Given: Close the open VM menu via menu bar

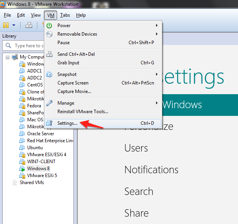Looking at the screenshot, I should point(50,15).
